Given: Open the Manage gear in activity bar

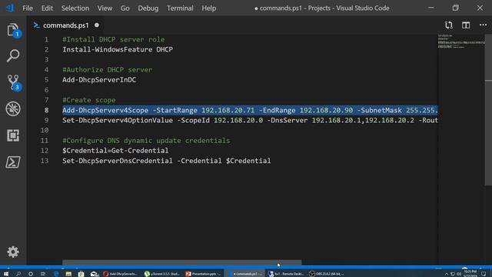Looking at the screenshot, I should (x=13, y=252).
